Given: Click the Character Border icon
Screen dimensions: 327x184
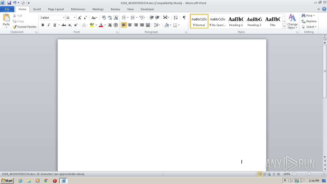Looking at the screenshot, I should pos(116,18).
